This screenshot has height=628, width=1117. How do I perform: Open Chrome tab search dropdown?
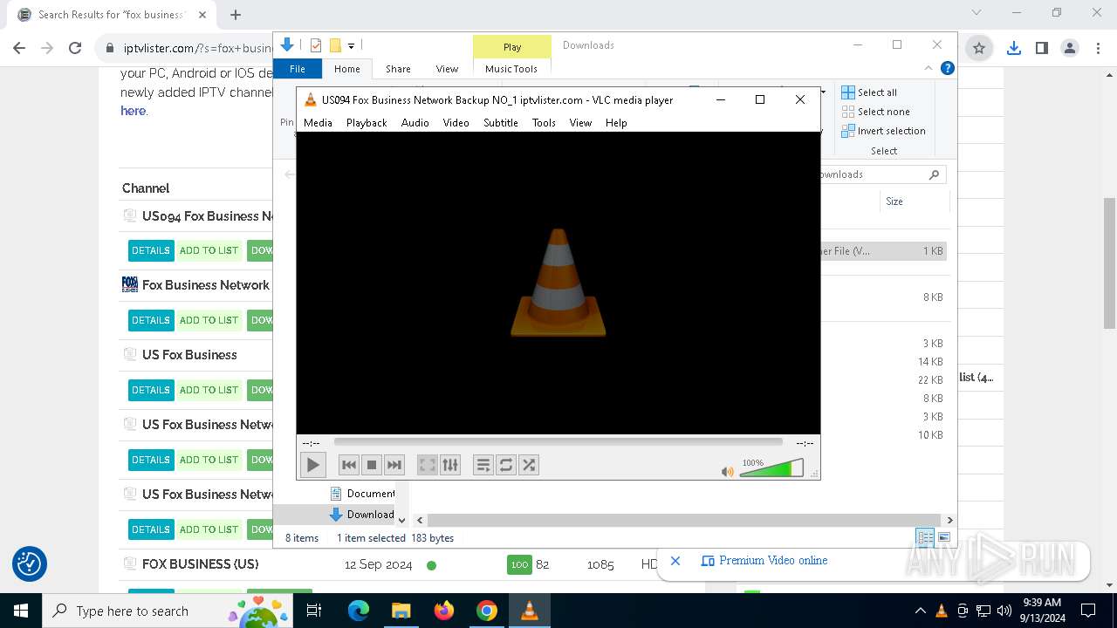977,13
